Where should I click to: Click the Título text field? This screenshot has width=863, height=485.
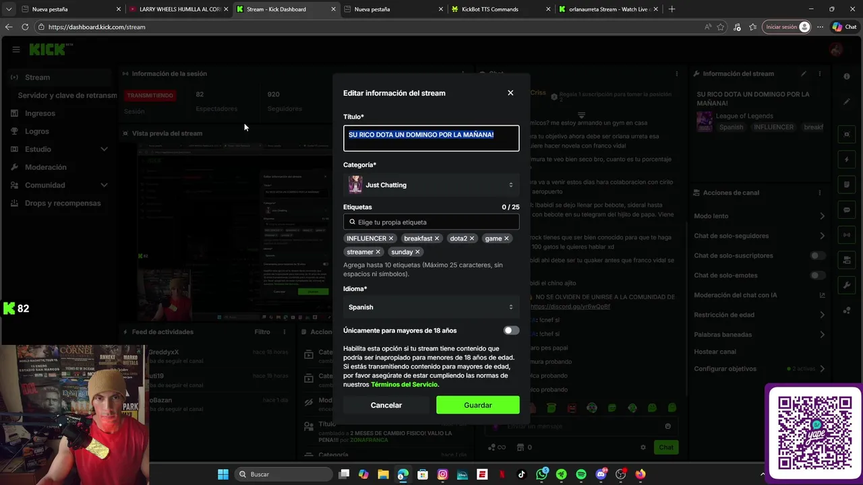point(431,138)
